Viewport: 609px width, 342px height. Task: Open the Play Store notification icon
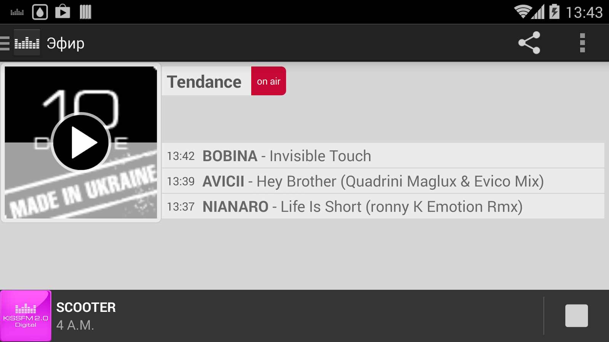pos(63,12)
